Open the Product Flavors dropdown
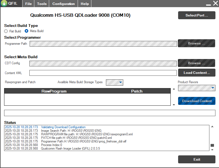Viewport: 219px width, 168px height. (197, 88)
